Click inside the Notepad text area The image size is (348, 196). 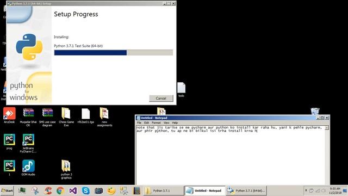[230, 156]
